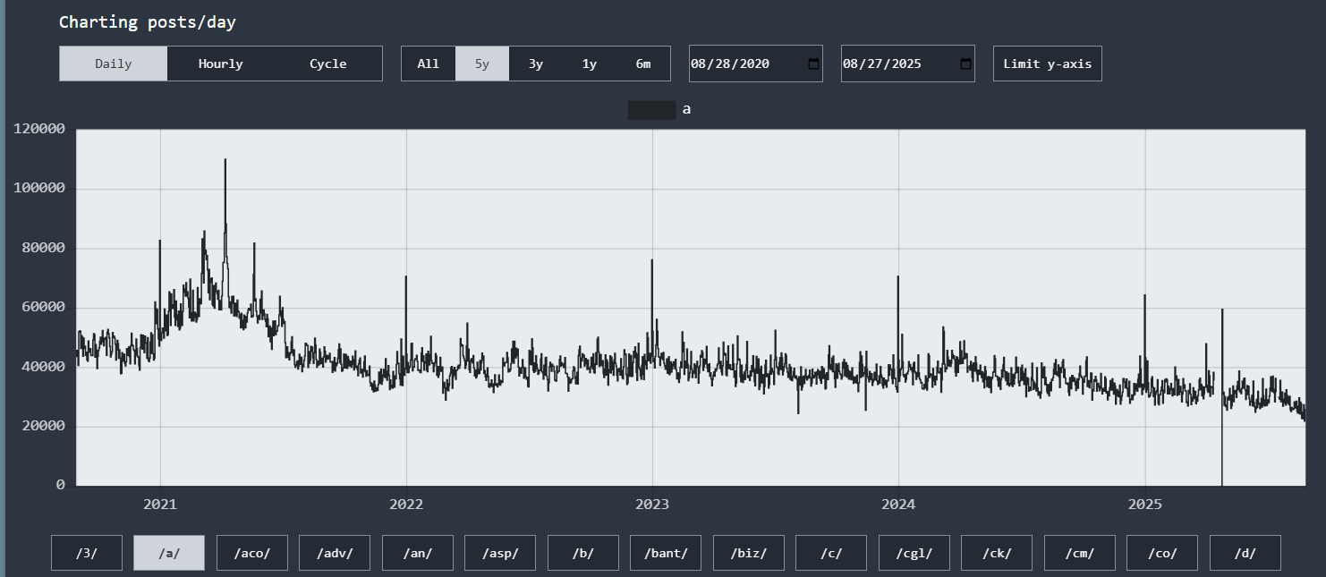Select the /cgl/ board

coord(914,553)
